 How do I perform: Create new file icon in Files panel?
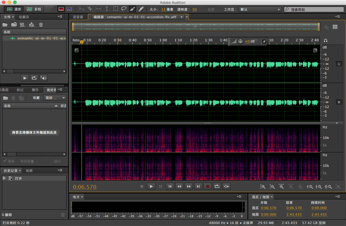(x=23, y=25)
